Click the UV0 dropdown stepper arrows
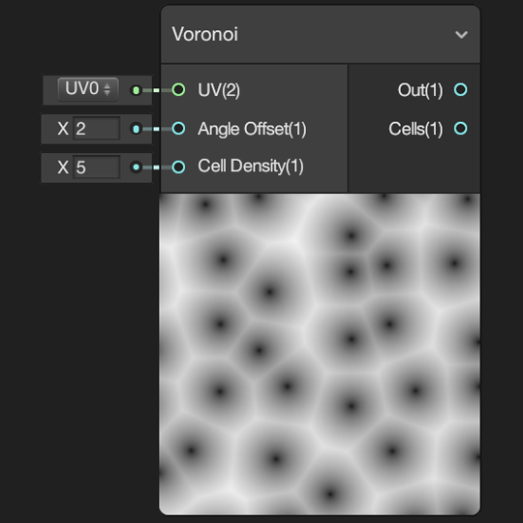This screenshot has height=523, width=523. pyautogui.click(x=108, y=89)
